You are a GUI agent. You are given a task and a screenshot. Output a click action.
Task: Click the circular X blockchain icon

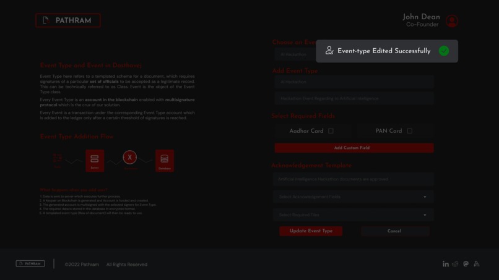130,158
